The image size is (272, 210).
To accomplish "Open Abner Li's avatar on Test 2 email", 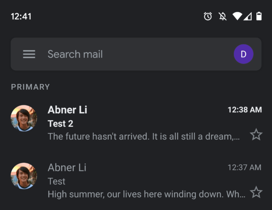I will click(24, 118).
